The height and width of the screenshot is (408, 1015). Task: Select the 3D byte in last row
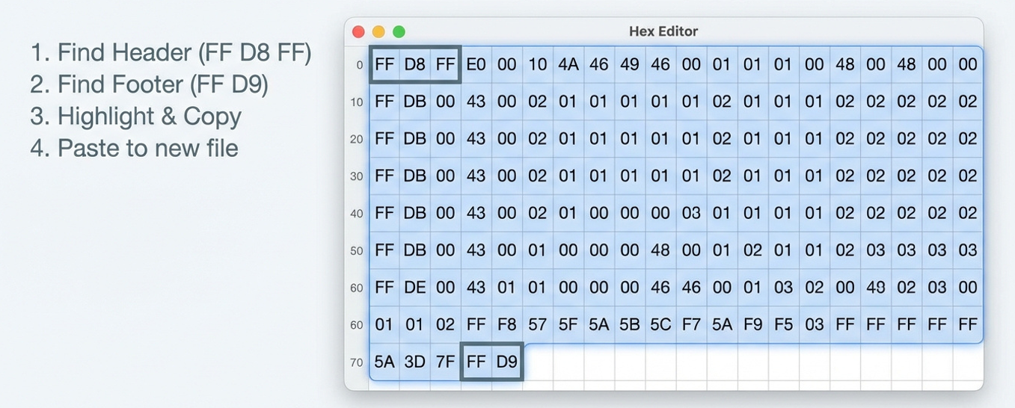[414, 362]
